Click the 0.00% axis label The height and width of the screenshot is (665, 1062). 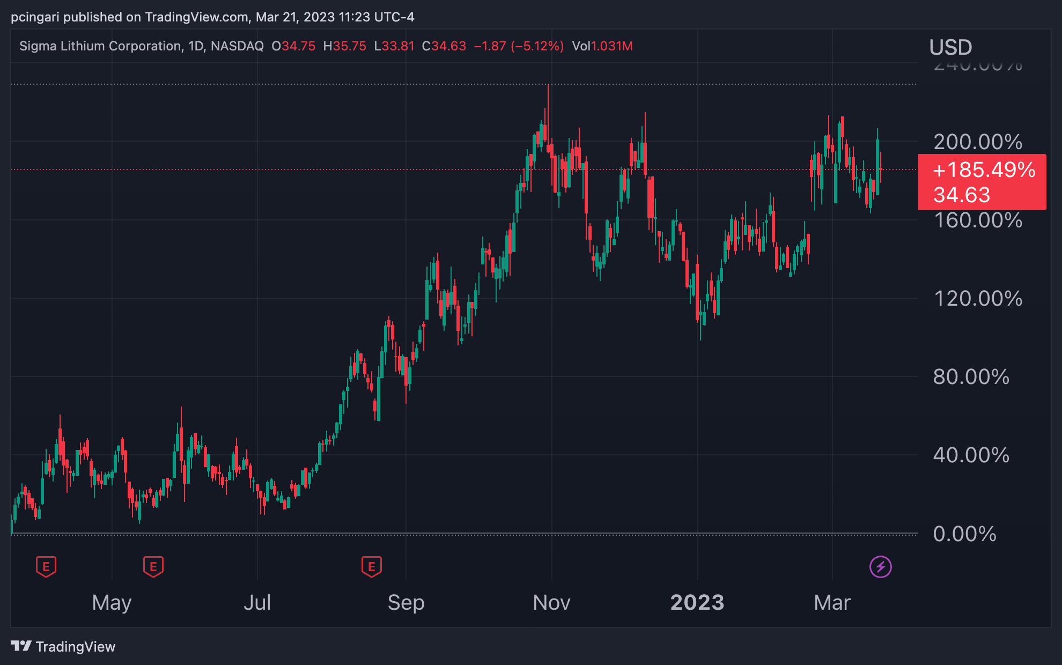tap(965, 534)
